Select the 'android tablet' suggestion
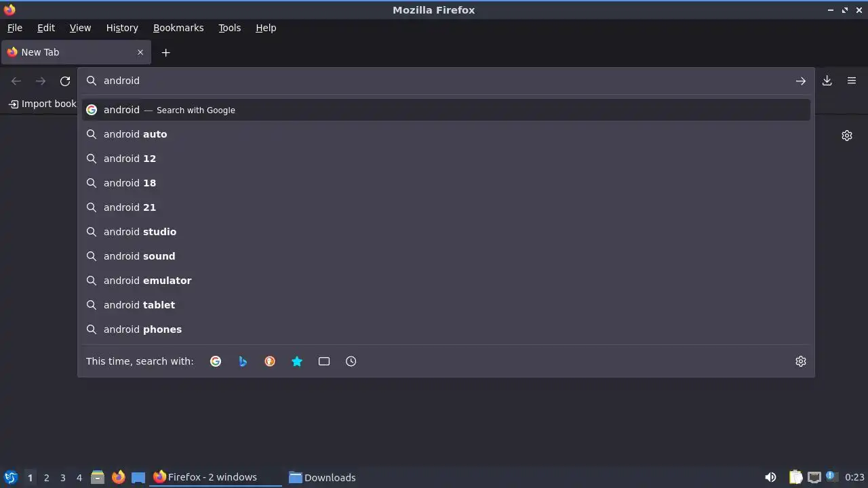Viewport: 868px width, 488px height. (x=446, y=305)
